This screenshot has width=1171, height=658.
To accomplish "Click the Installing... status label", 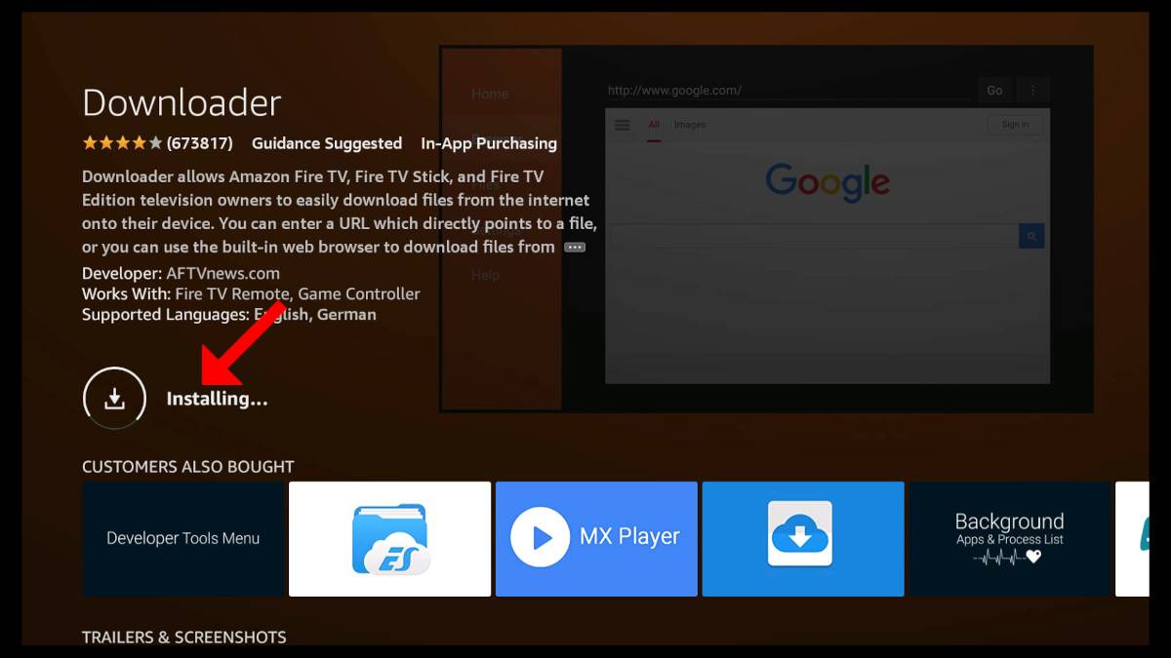I will pos(217,399).
